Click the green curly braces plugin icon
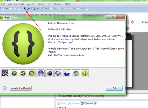The height and width of the screenshot is (108, 148). tap(85, 73)
